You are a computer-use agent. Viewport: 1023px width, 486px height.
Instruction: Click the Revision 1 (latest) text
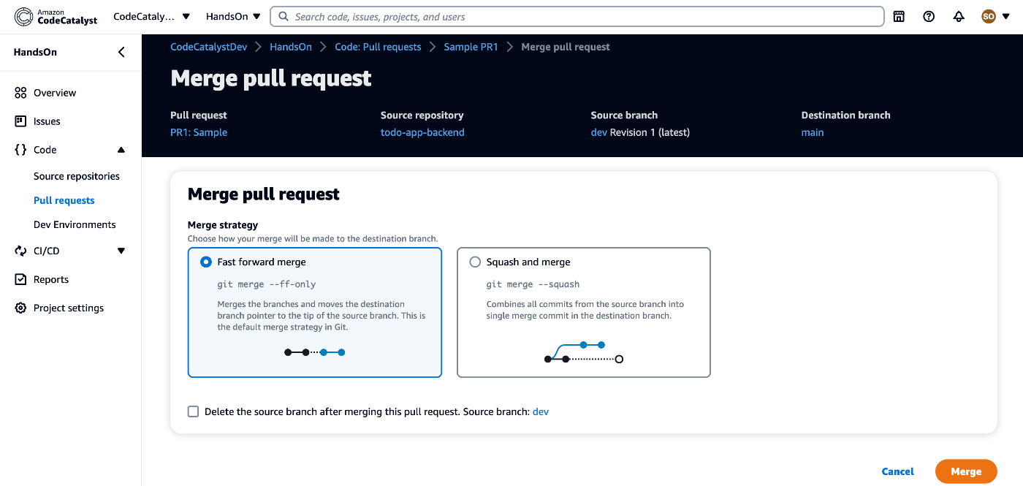(650, 132)
